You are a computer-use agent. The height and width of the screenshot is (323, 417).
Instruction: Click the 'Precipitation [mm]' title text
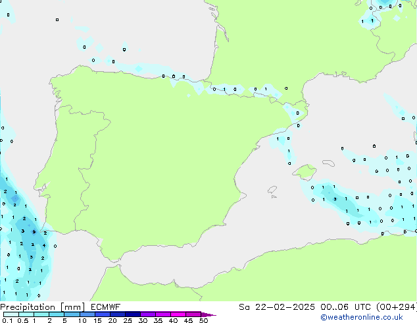tap(43, 307)
